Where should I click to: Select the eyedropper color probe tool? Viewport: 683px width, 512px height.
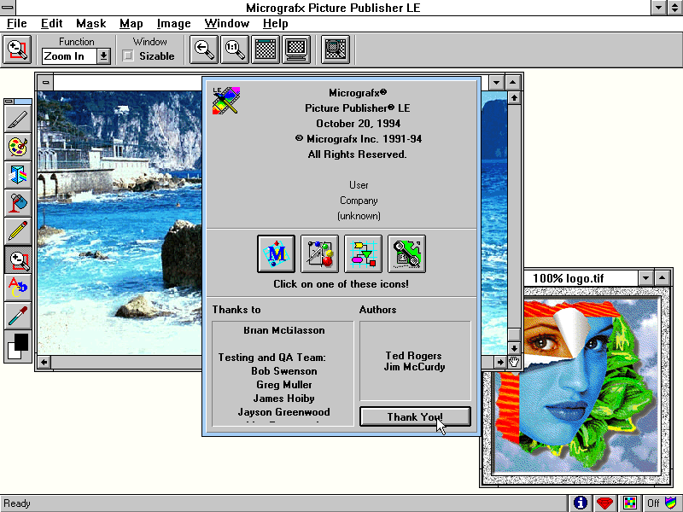[18, 316]
